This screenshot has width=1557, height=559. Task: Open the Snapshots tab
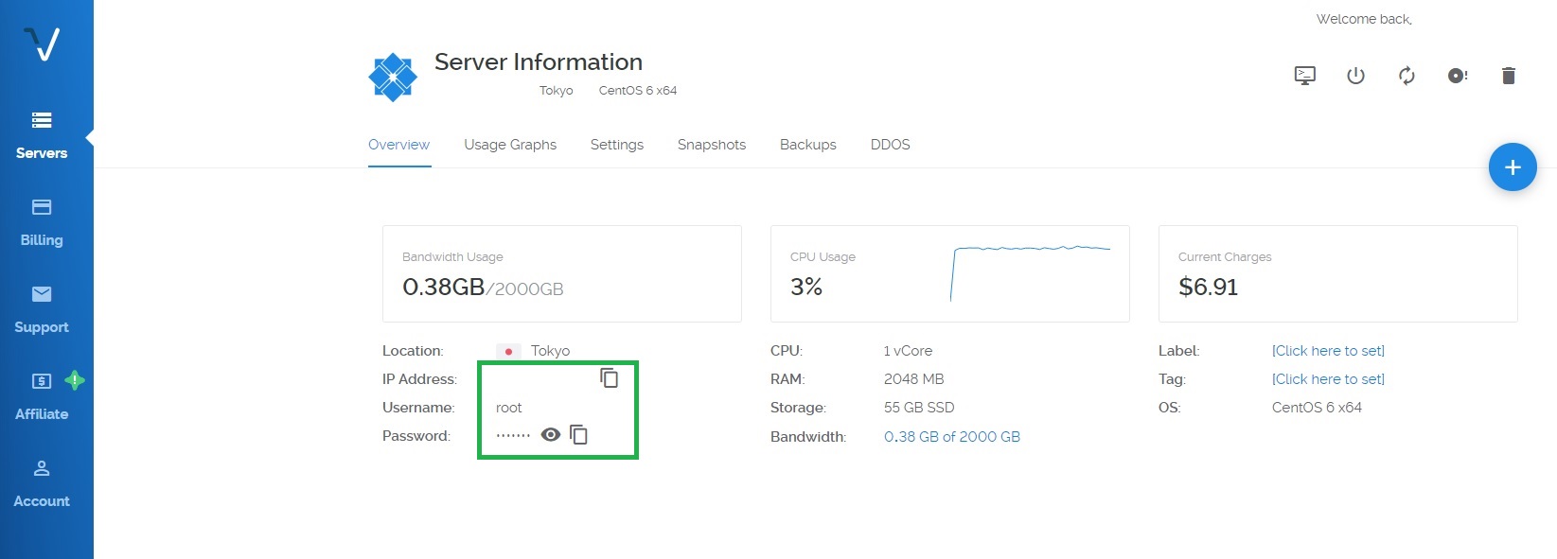712,145
